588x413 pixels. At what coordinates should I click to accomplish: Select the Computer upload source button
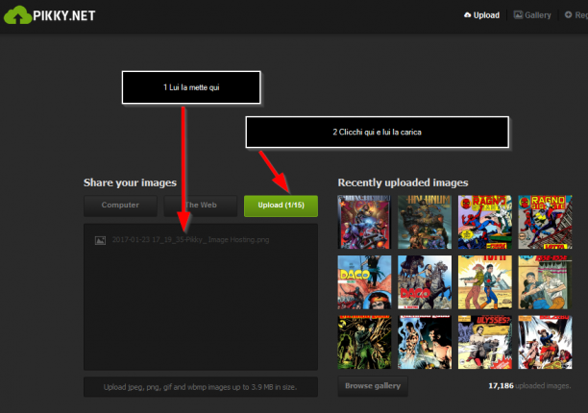120,206
